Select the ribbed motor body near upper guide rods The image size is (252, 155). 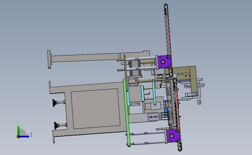pos(135,67)
